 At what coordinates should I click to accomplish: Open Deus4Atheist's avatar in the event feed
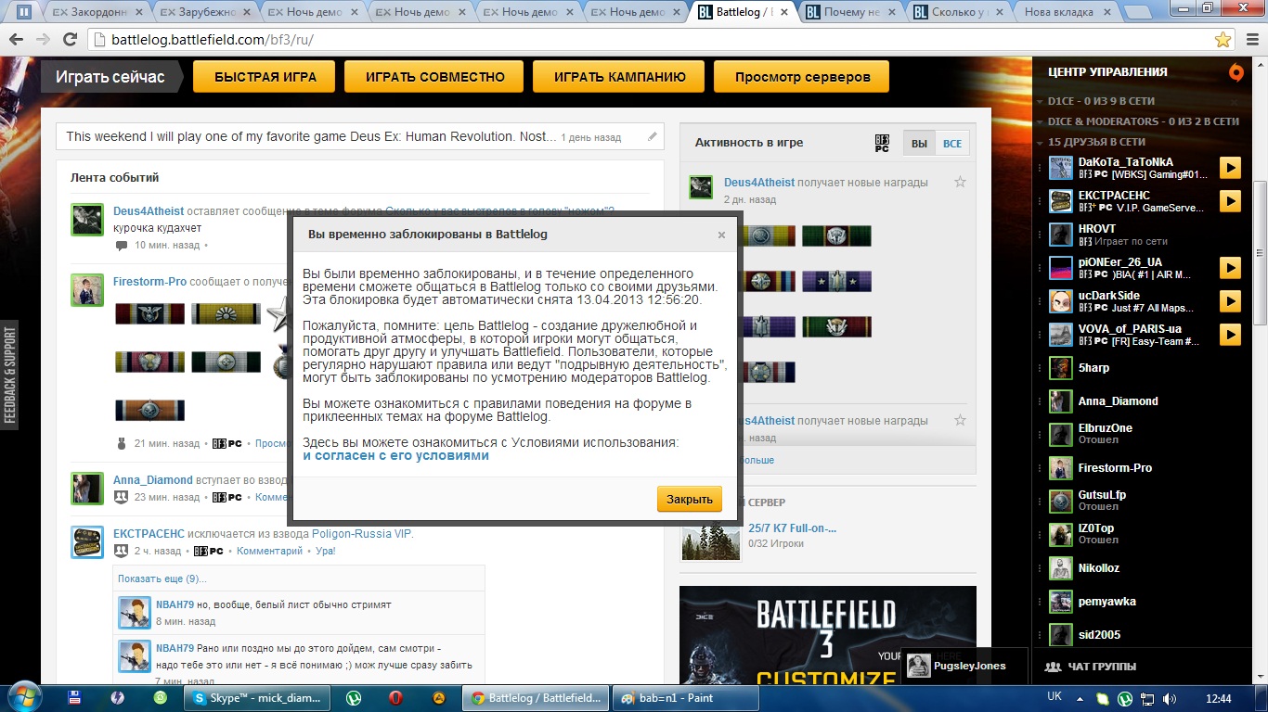(x=87, y=220)
